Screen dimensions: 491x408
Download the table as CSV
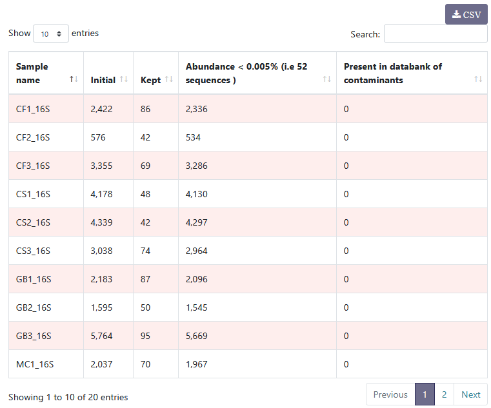point(466,14)
